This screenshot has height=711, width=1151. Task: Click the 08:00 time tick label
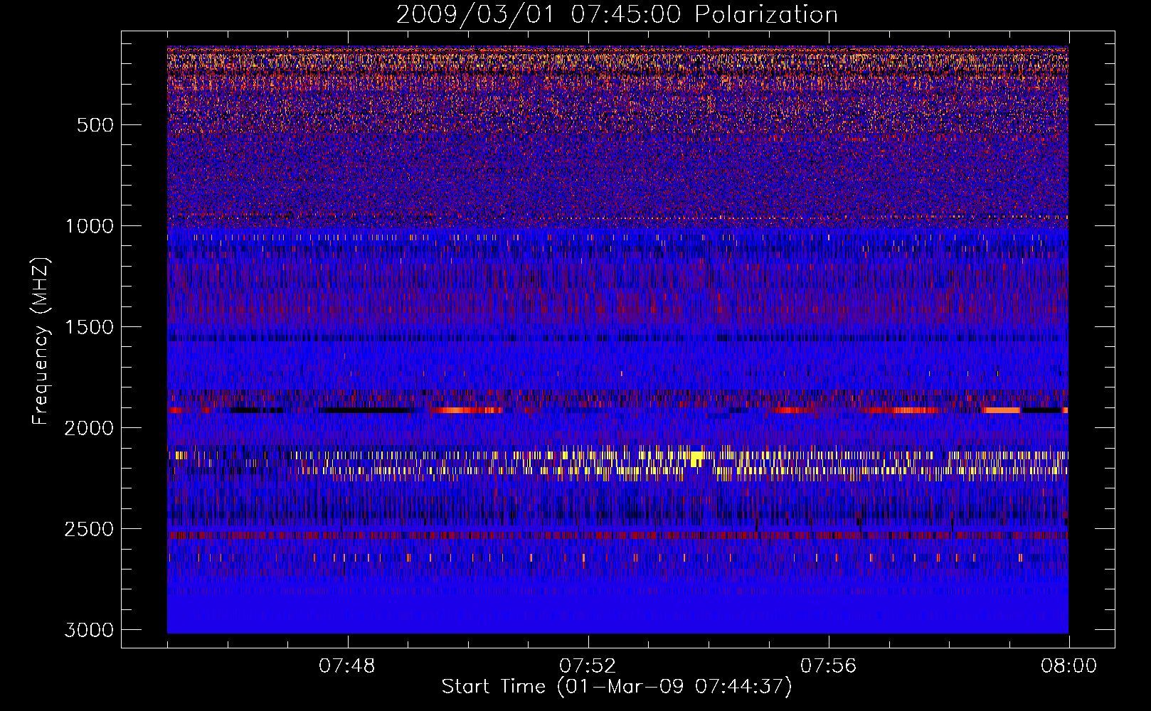pyautogui.click(x=1068, y=666)
